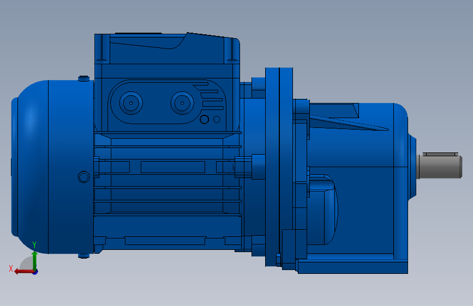Select the top bolt on the fan cover
Viewport: 473px width, 306px height.
point(84,78)
